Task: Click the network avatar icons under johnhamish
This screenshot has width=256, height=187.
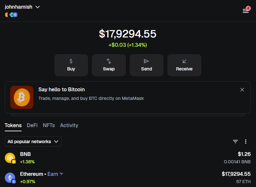Action: coord(11,15)
